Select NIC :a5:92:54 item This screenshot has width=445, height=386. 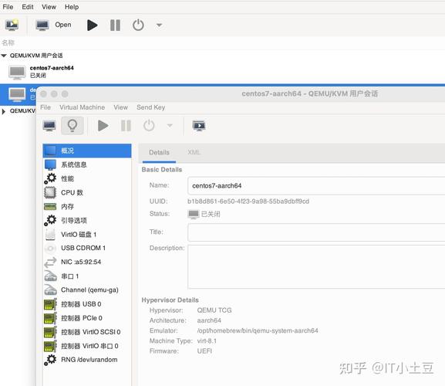tap(87, 262)
